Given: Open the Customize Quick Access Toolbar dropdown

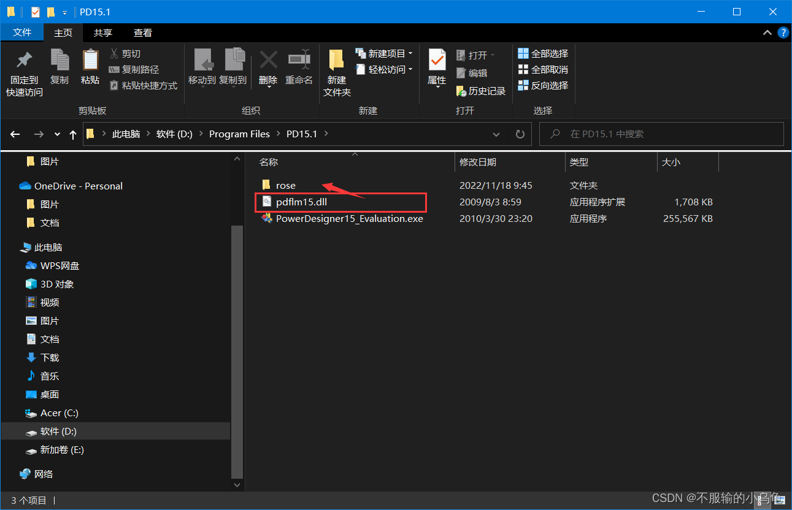Looking at the screenshot, I should [64, 12].
